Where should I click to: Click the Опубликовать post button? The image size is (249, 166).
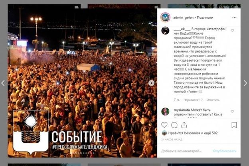tap(225, 151)
